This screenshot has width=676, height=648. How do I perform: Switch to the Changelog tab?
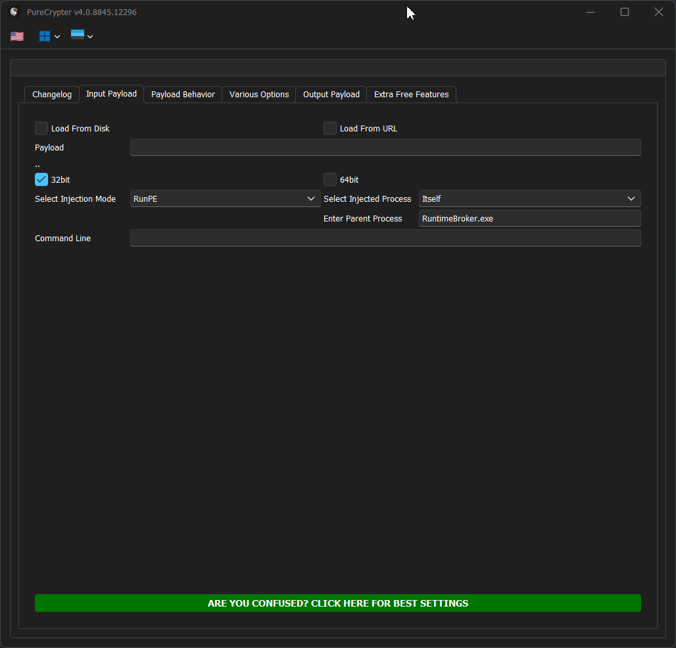point(52,95)
